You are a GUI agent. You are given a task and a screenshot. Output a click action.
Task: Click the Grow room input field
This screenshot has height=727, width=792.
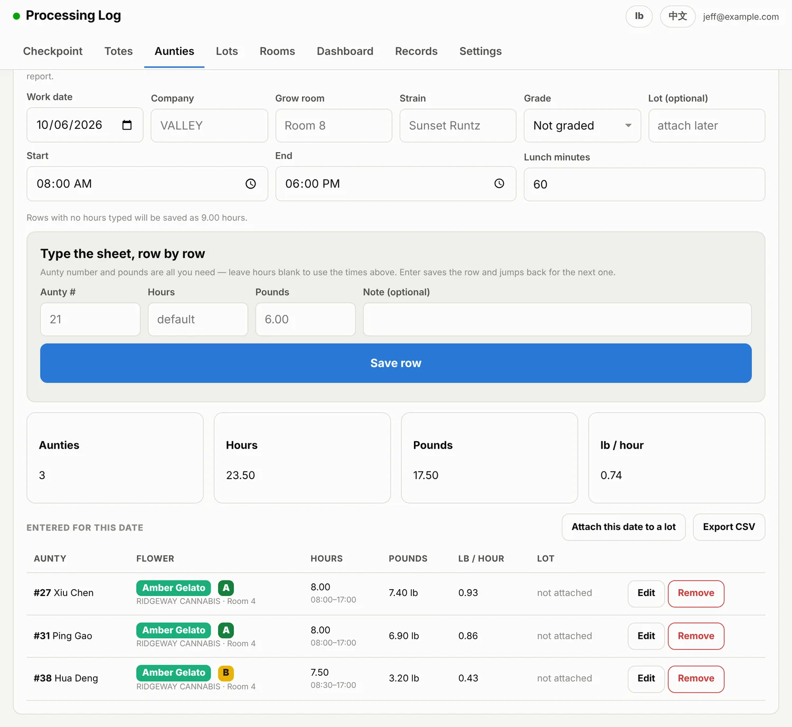click(334, 126)
